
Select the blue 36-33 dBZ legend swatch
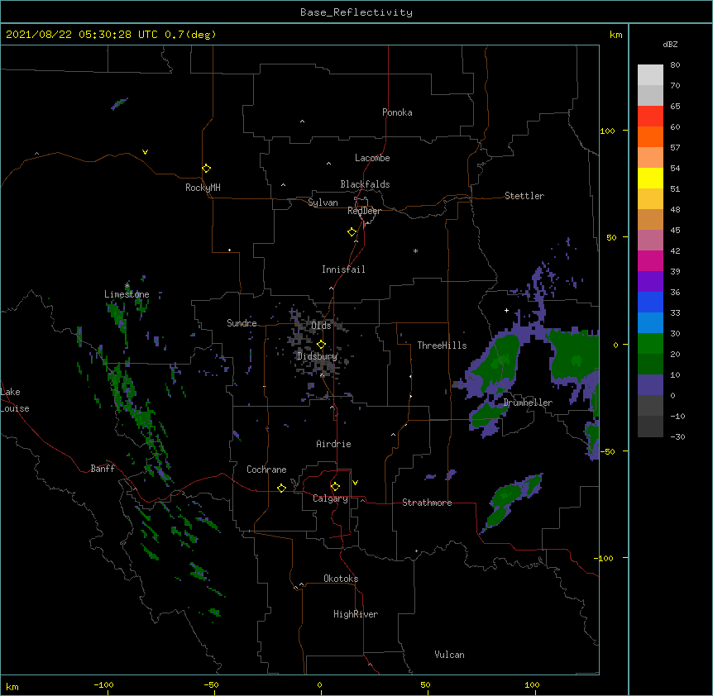click(x=650, y=303)
